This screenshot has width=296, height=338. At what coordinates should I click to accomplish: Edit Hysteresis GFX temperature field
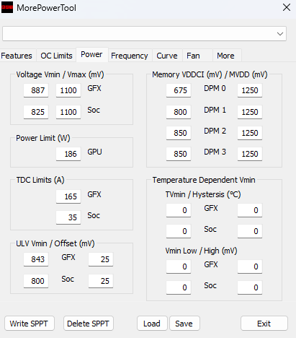pos(250,210)
